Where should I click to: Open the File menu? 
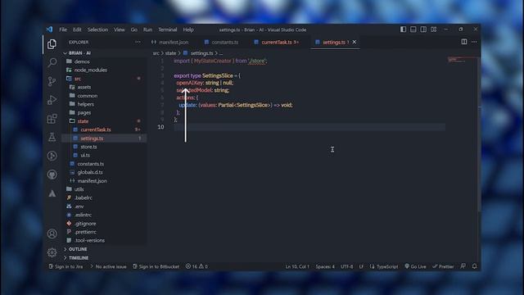(x=63, y=29)
